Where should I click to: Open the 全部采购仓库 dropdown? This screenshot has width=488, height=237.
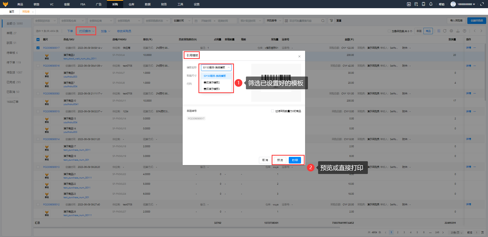pyautogui.click(x=73, y=21)
